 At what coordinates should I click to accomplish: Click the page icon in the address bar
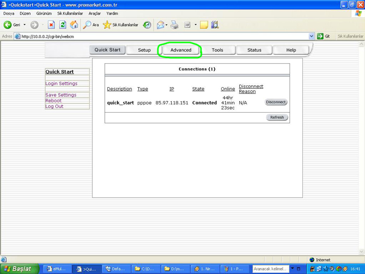click(x=17, y=37)
